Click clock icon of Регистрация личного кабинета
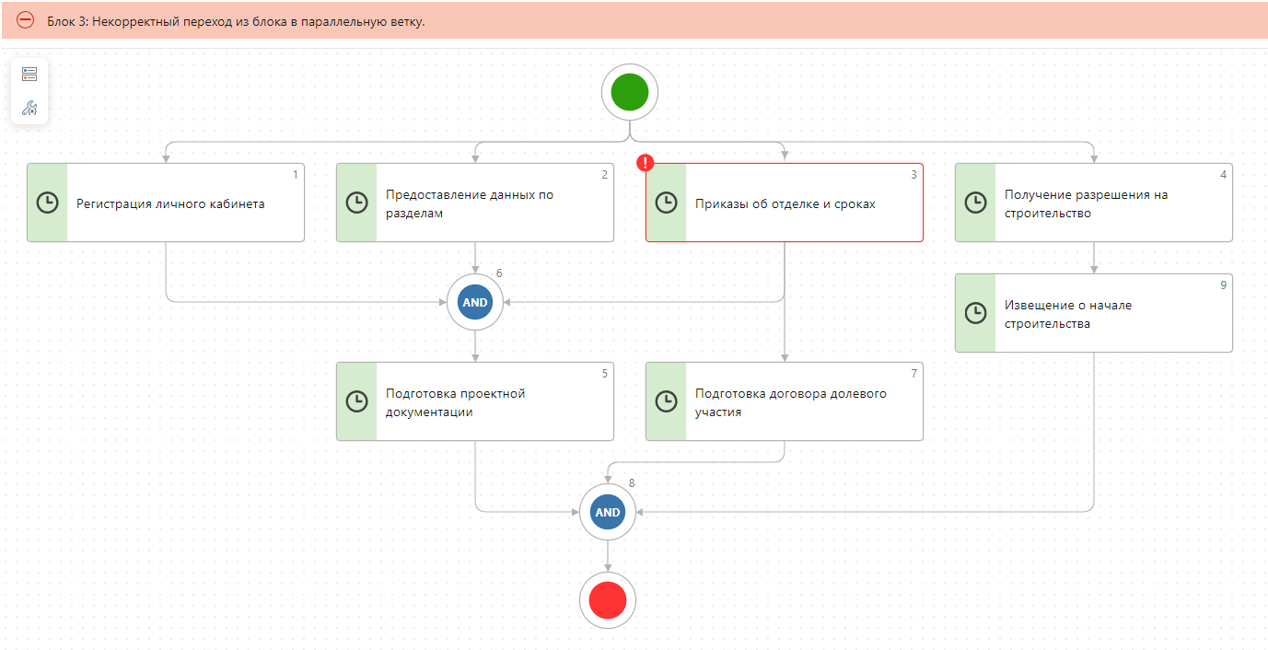1268x650 pixels. [47, 203]
